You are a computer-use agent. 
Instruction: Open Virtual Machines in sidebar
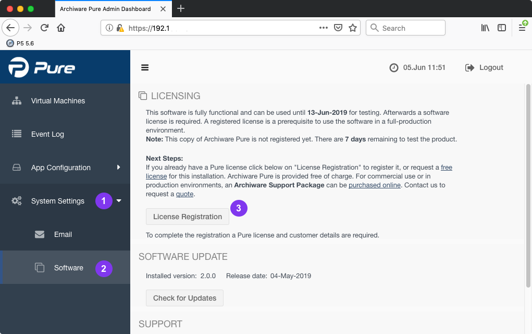[58, 101]
